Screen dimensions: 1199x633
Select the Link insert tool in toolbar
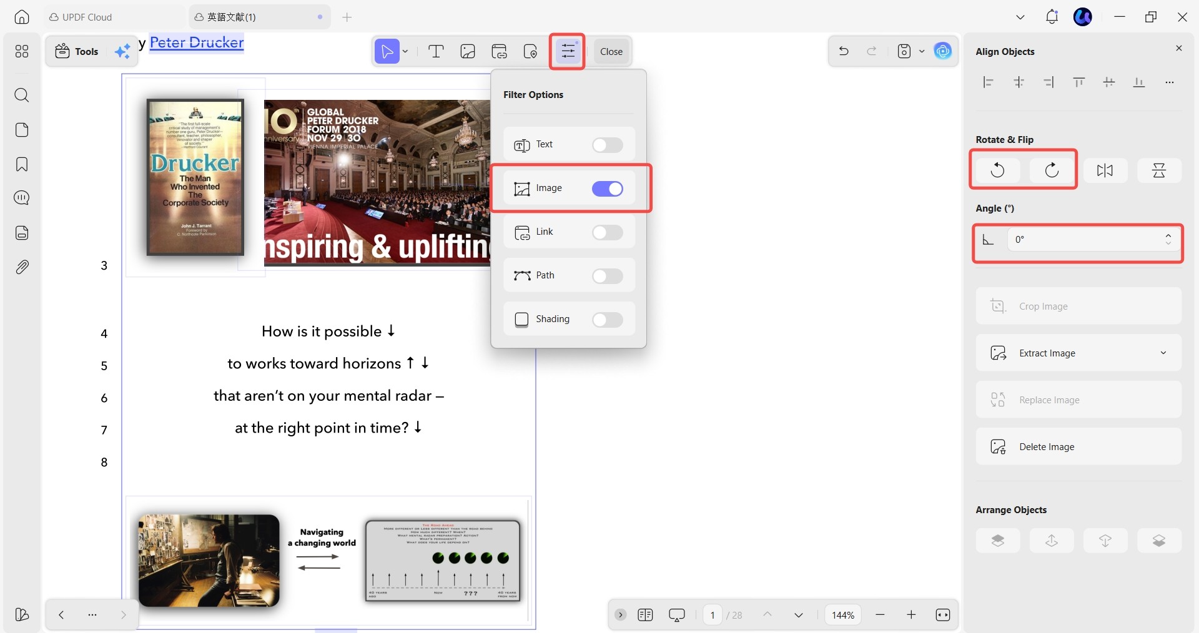500,51
